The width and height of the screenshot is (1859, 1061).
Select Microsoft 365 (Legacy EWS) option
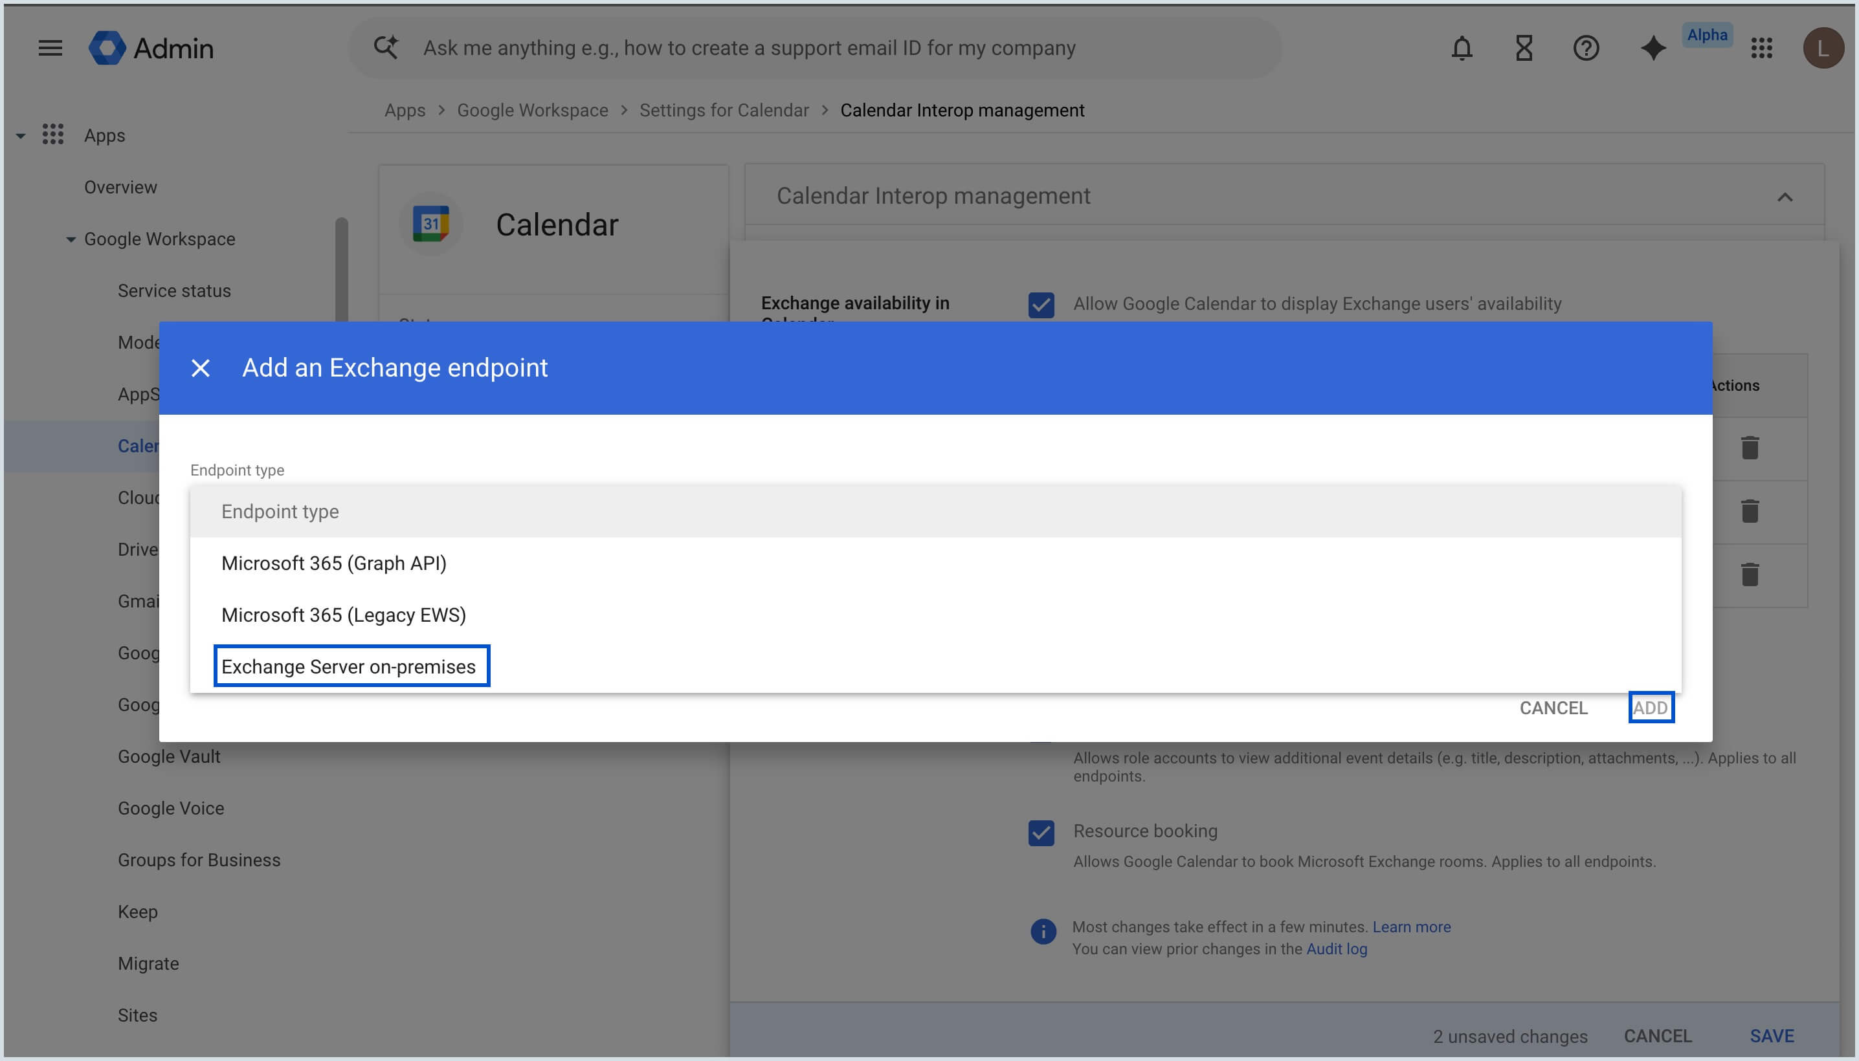[x=935, y=615]
